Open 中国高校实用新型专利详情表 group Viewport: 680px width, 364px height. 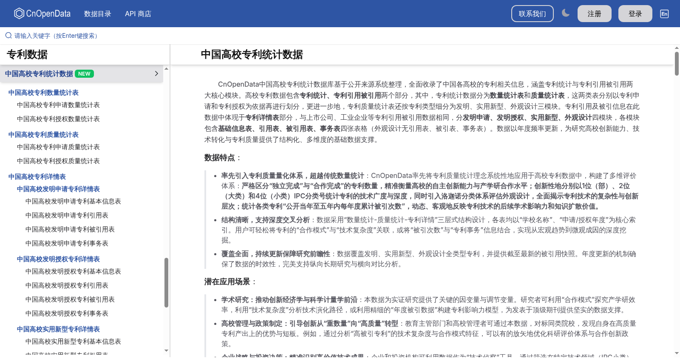(x=58, y=329)
